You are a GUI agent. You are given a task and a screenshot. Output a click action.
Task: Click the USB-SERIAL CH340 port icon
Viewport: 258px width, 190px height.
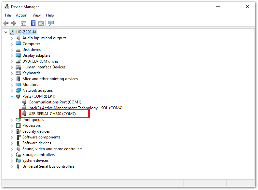(x=24, y=114)
